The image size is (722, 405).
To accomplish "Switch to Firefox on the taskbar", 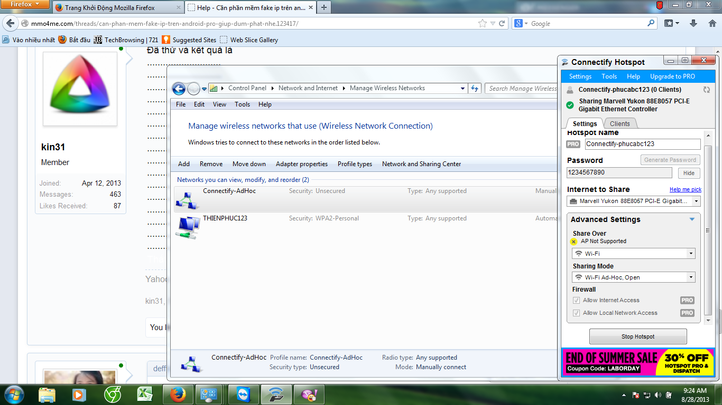I will (178, 394).
